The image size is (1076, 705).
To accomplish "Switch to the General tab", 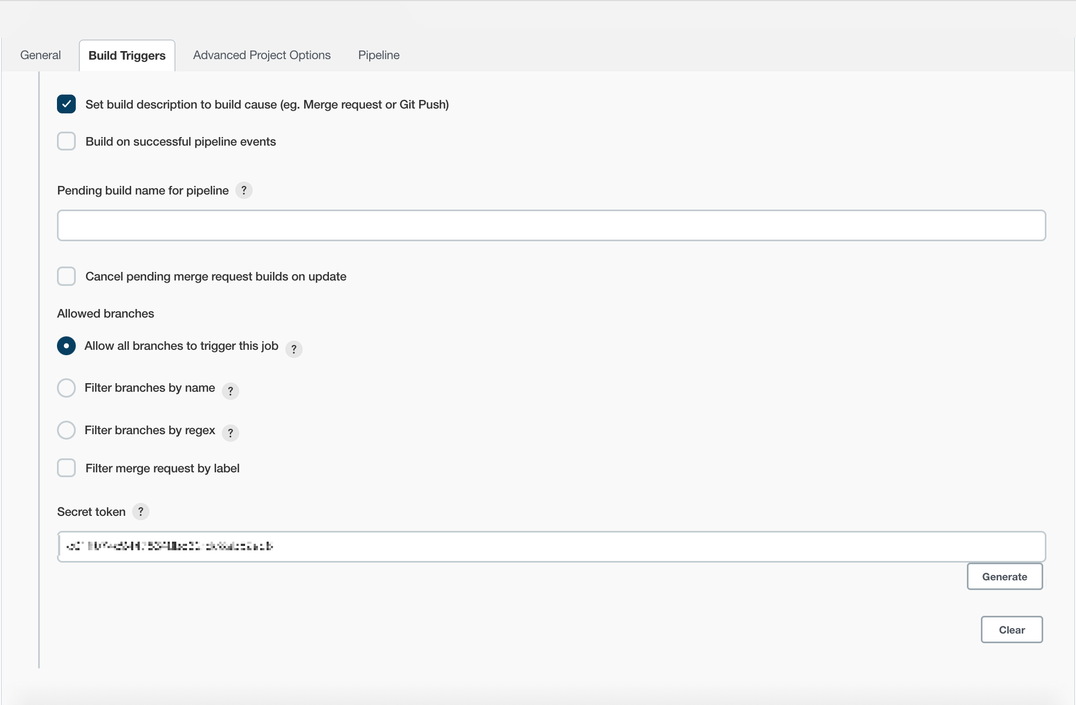I will pos(40,55).
